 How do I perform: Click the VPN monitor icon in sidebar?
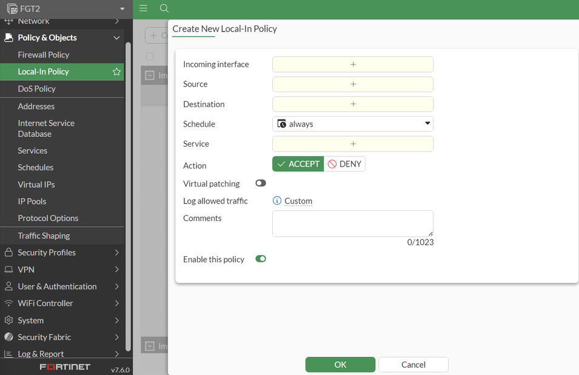point(8,270)
